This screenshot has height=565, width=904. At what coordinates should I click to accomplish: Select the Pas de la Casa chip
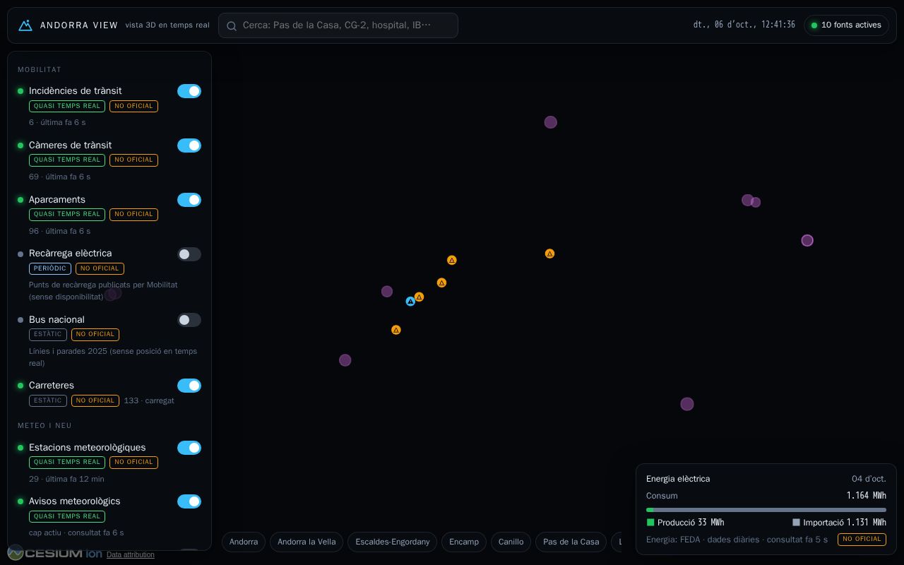pos(571,542)
